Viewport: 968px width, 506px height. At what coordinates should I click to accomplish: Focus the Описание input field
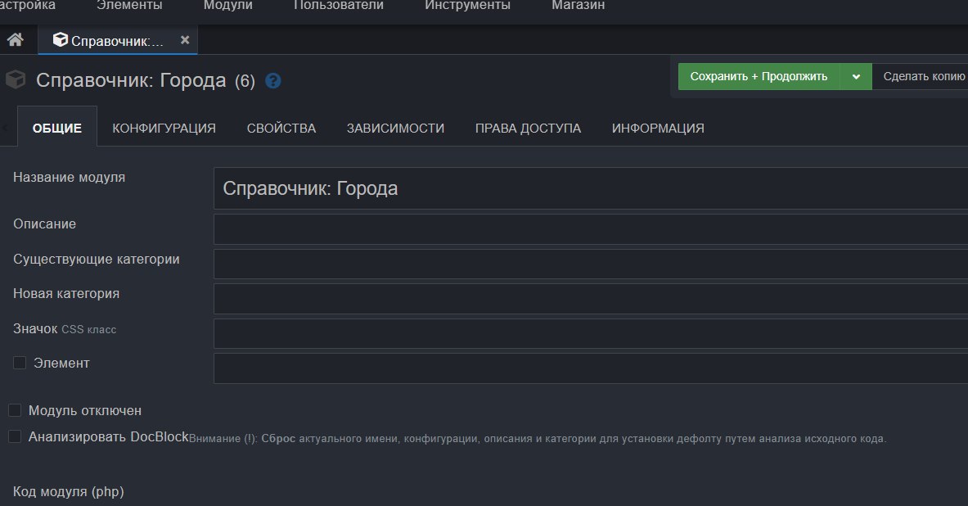click(x=591, y=229)
